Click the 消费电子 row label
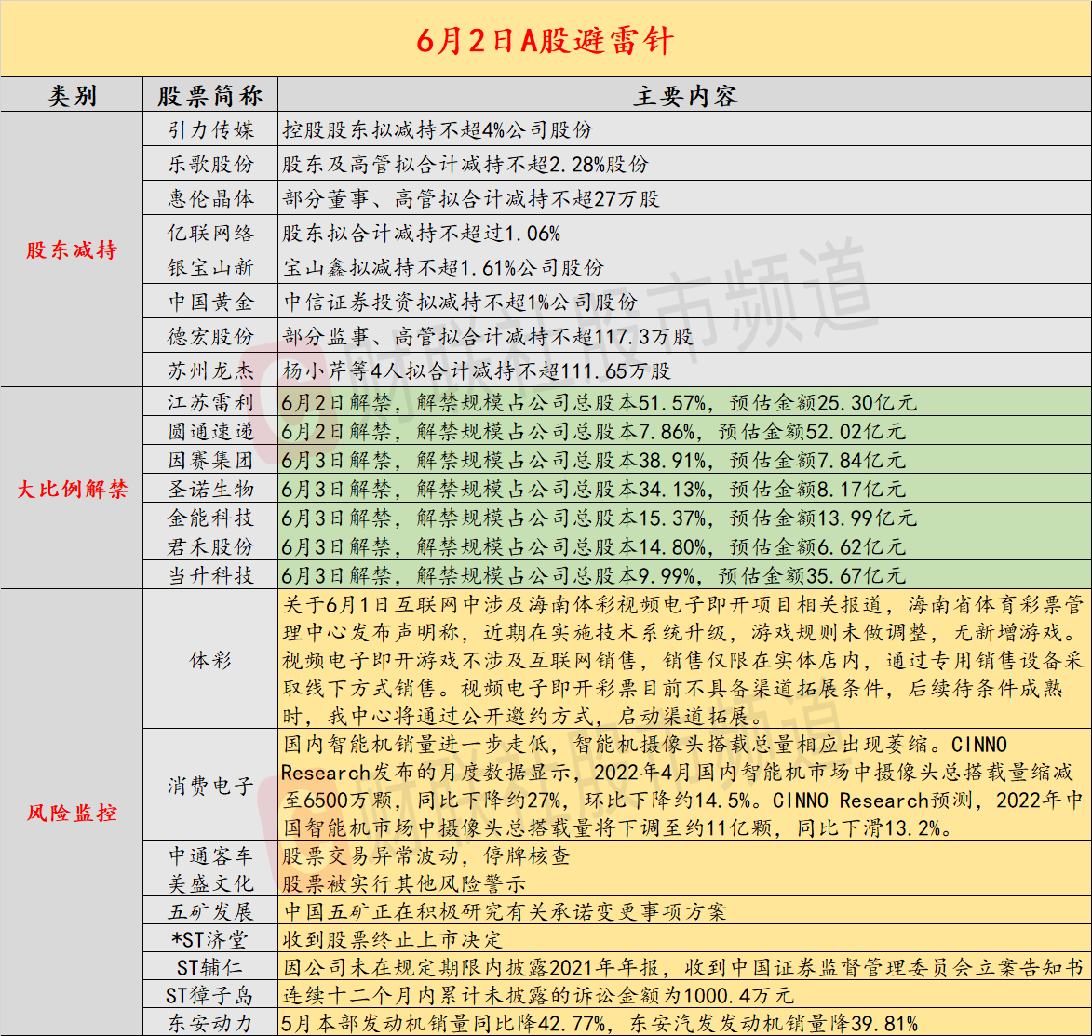This screenshot has width=1092, height=1036. point(210,785)
